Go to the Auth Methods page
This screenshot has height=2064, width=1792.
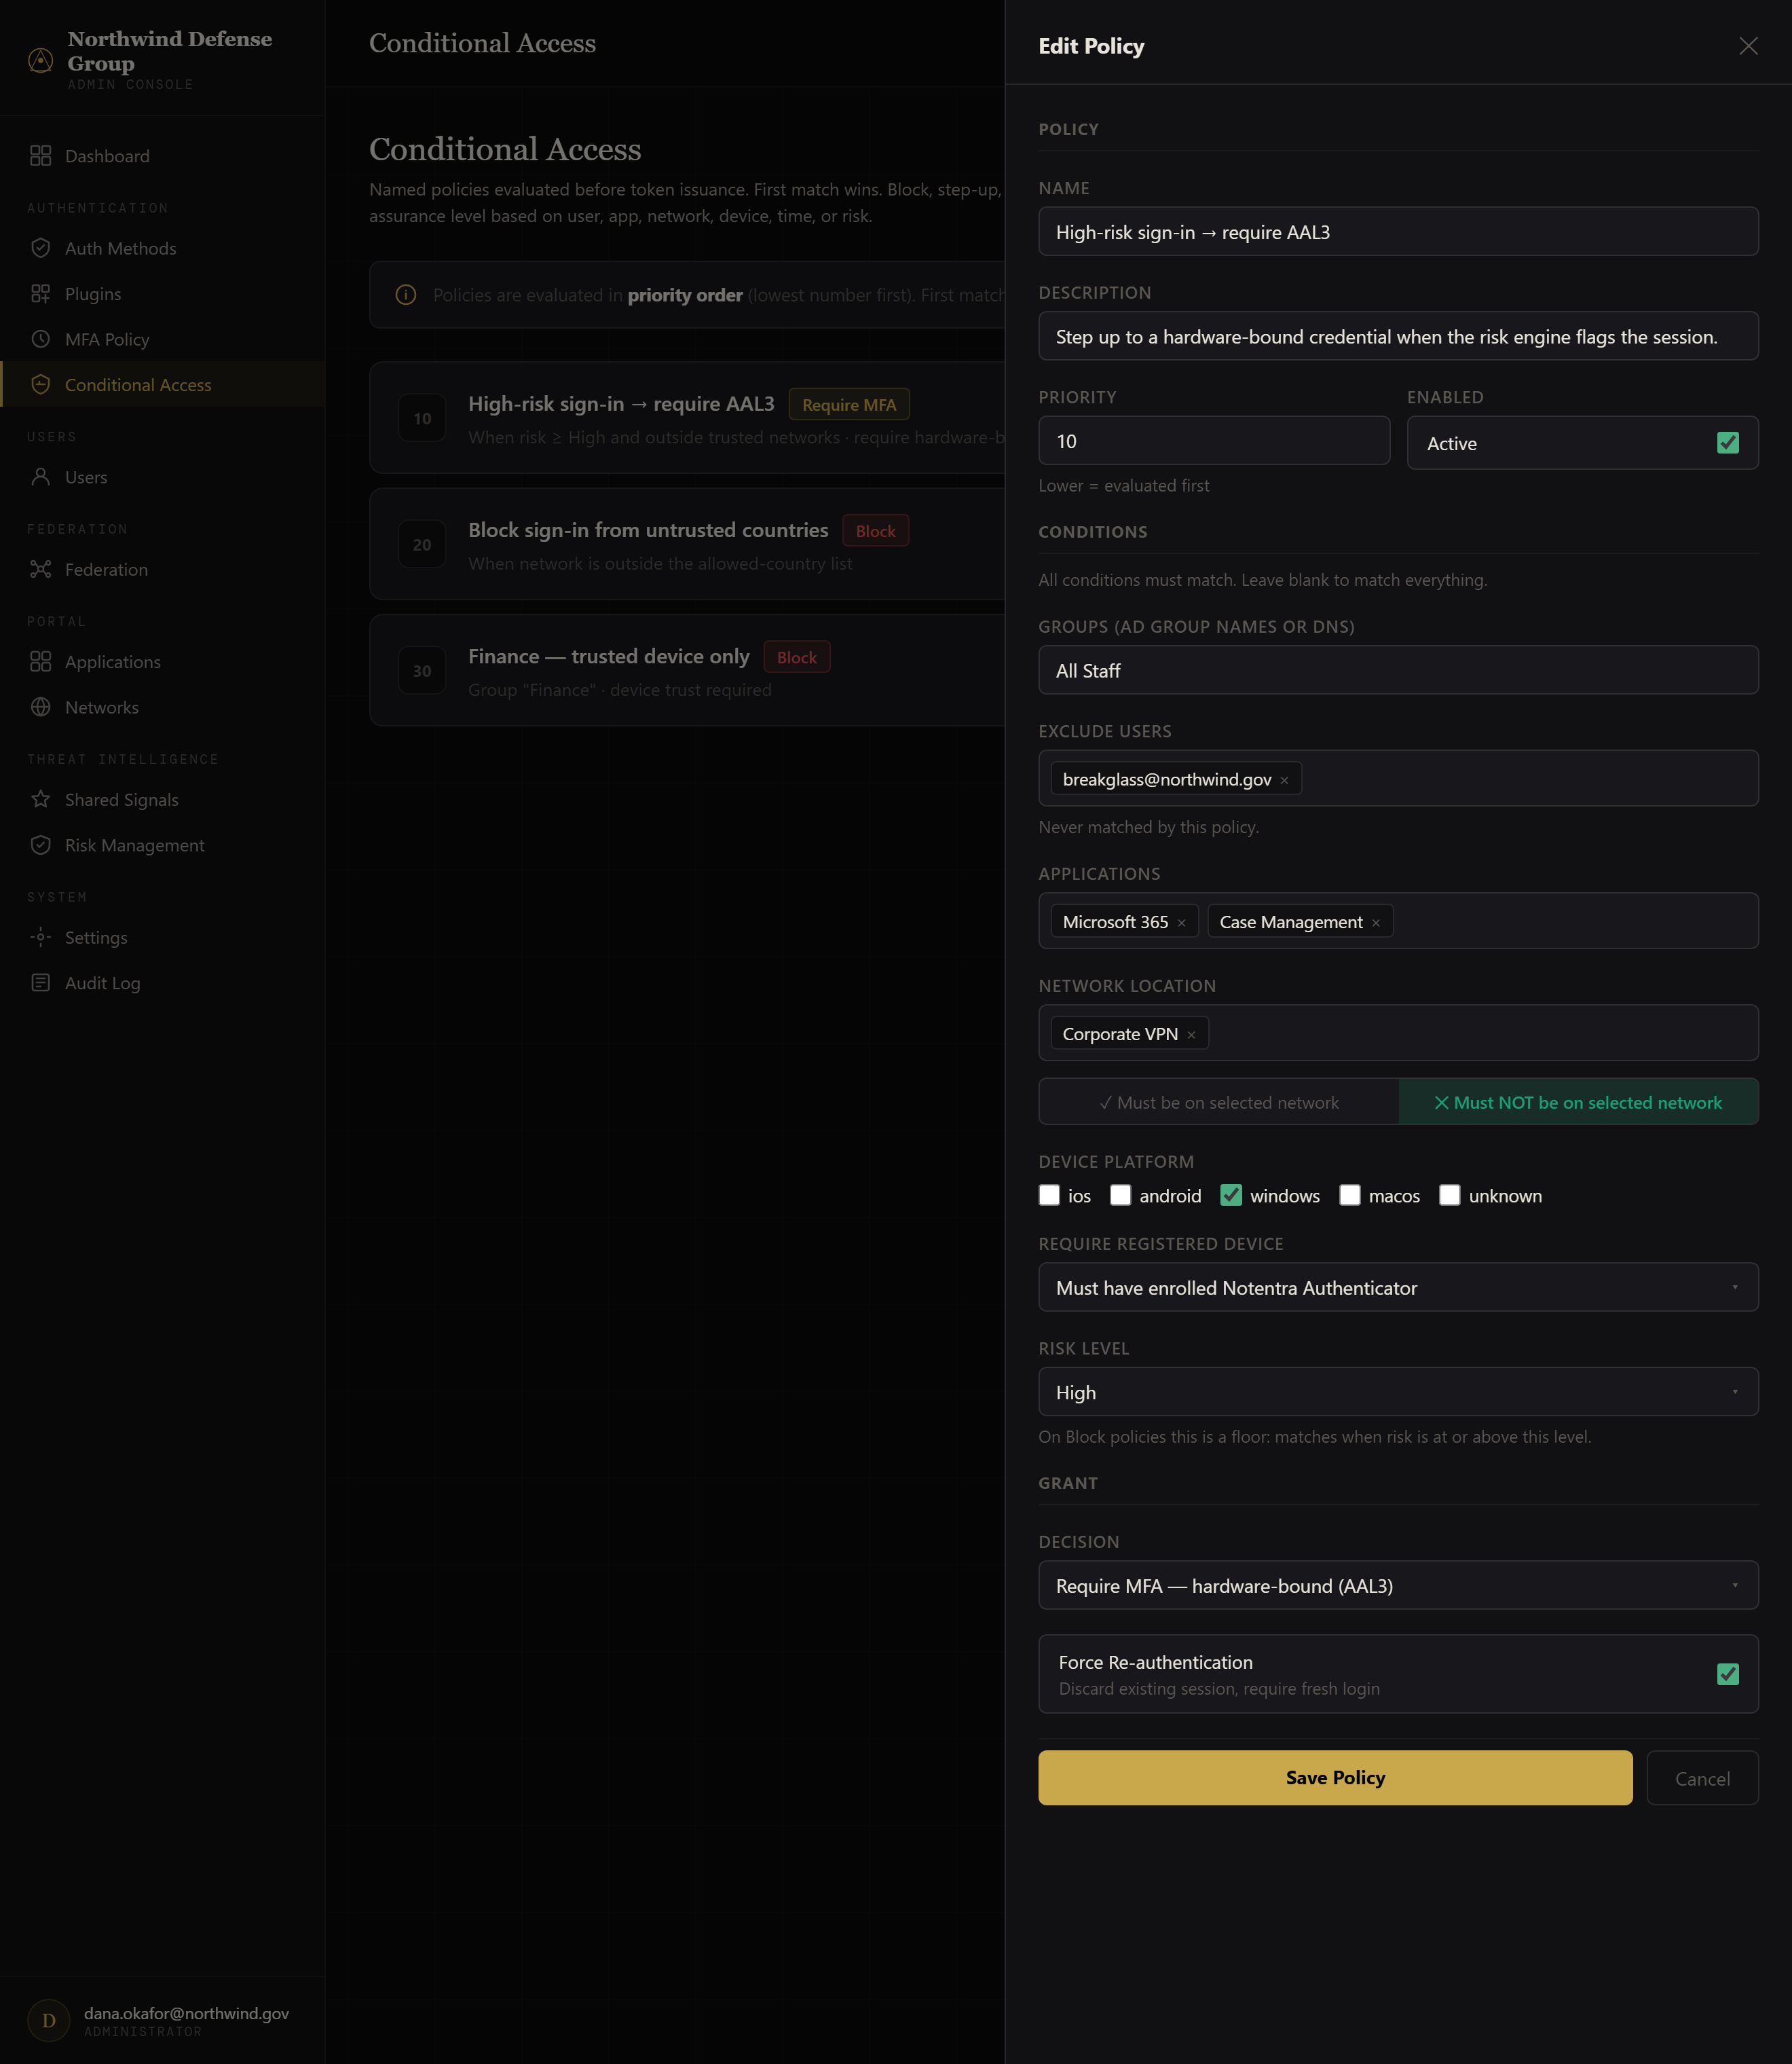click(163, 248)
